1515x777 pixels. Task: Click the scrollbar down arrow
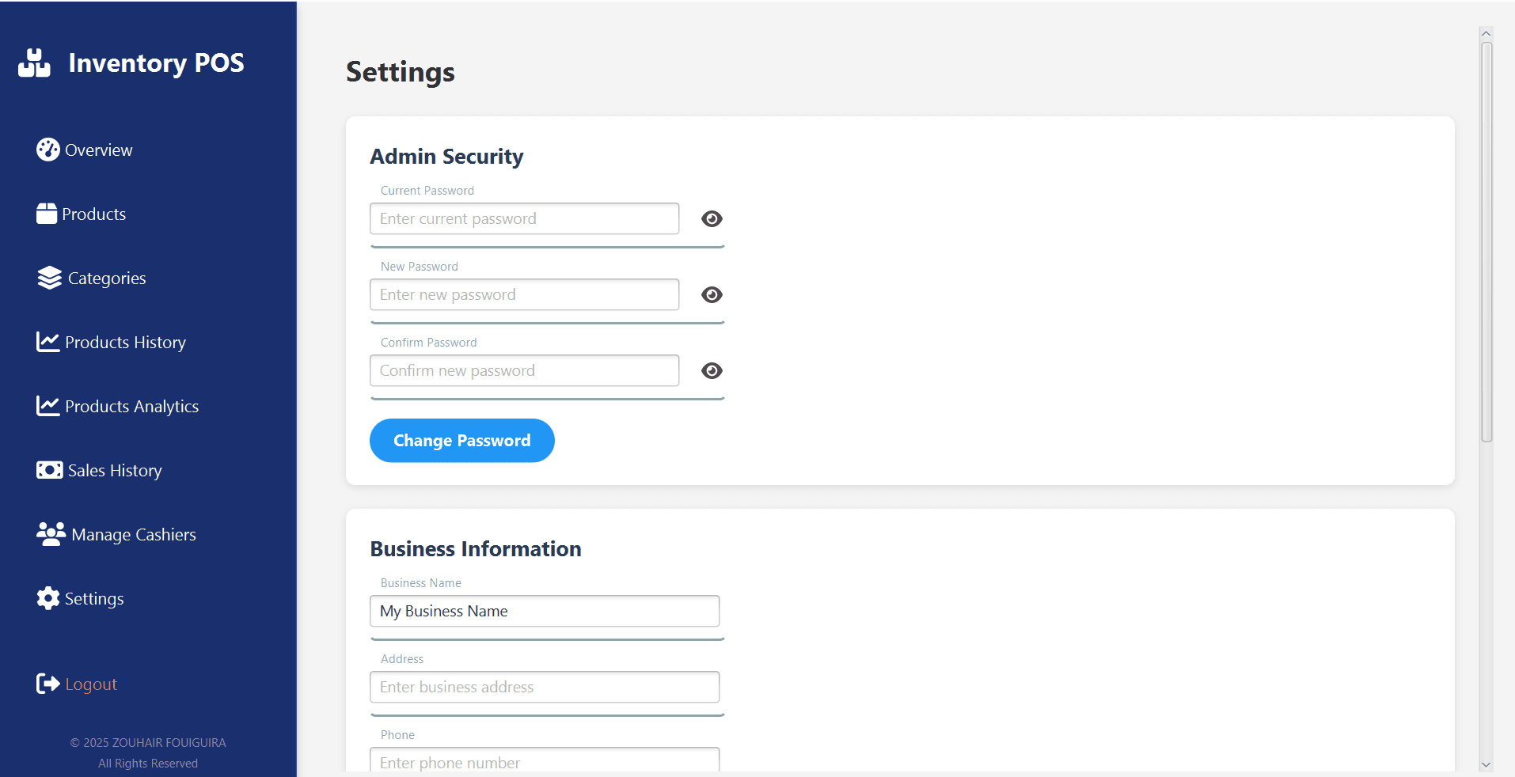(1486, 764)
